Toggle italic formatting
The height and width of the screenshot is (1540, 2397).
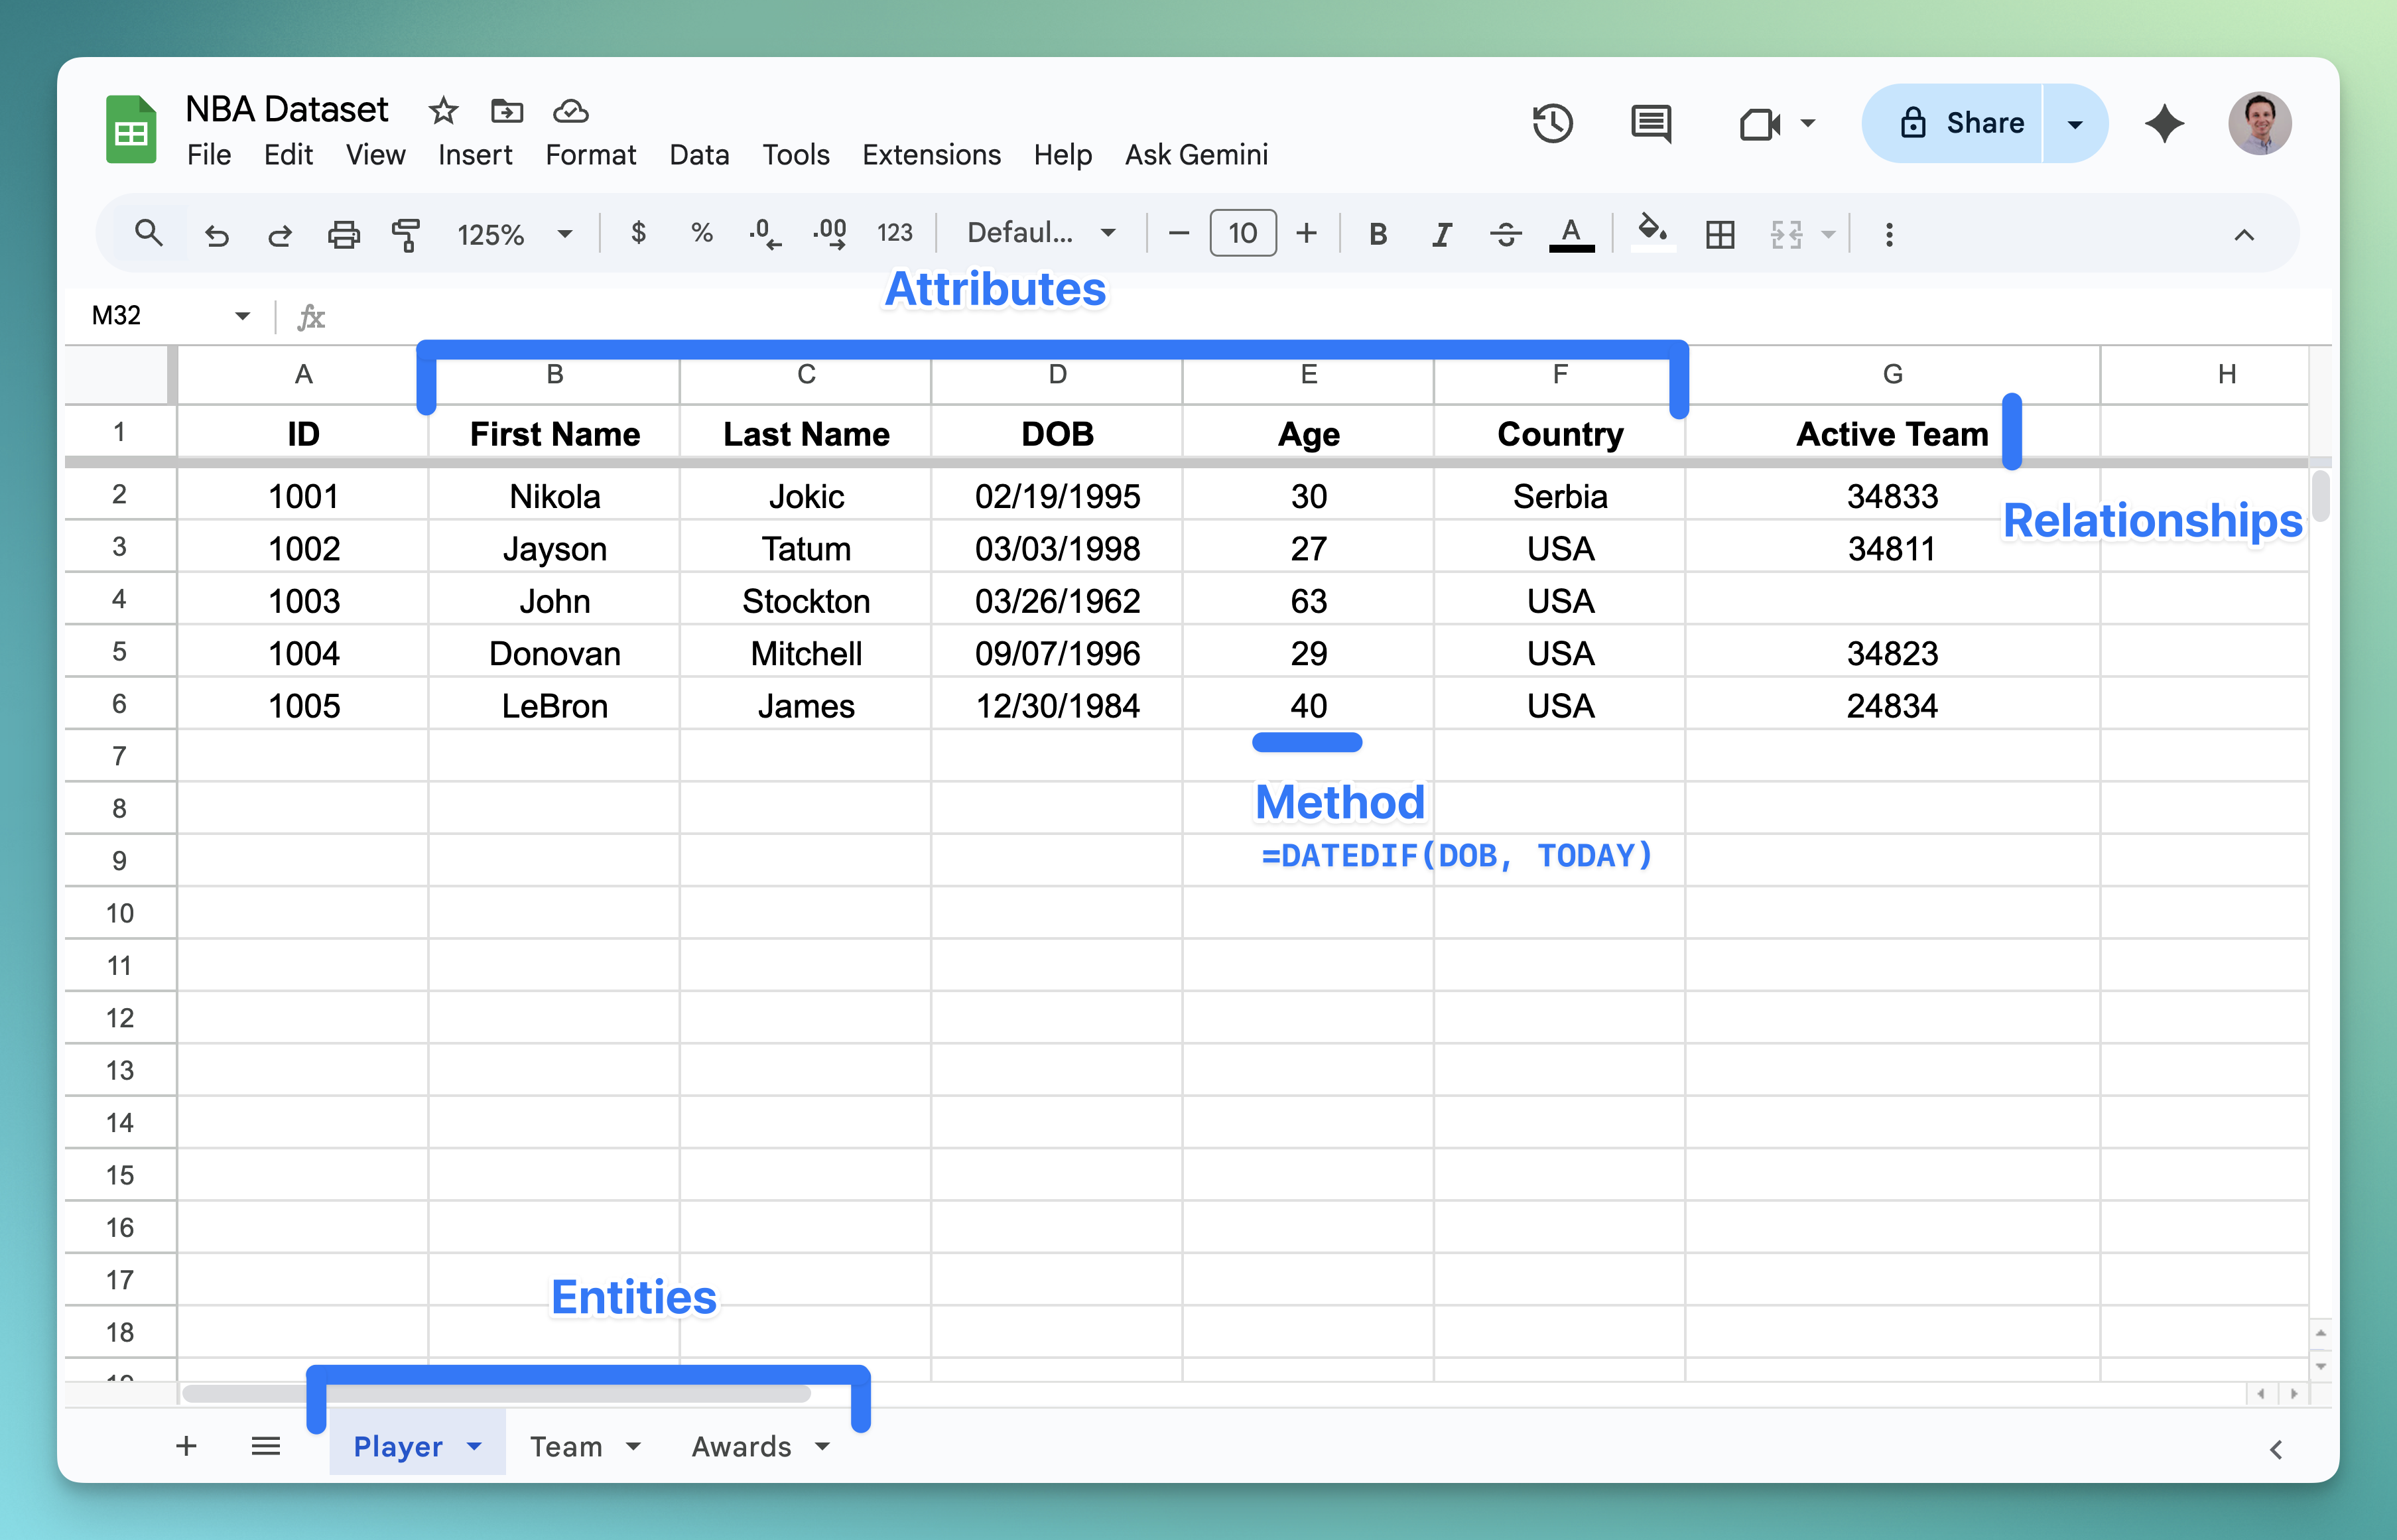(1441, 233)
